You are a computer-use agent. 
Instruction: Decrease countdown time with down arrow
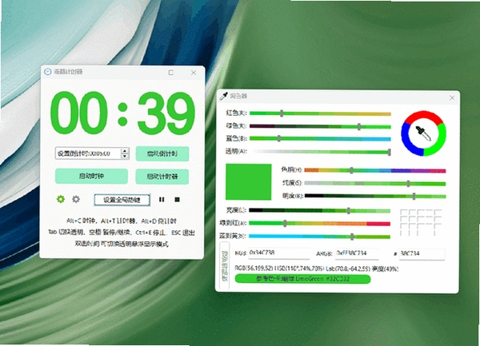pyautogui.click(x=125, y=156)
